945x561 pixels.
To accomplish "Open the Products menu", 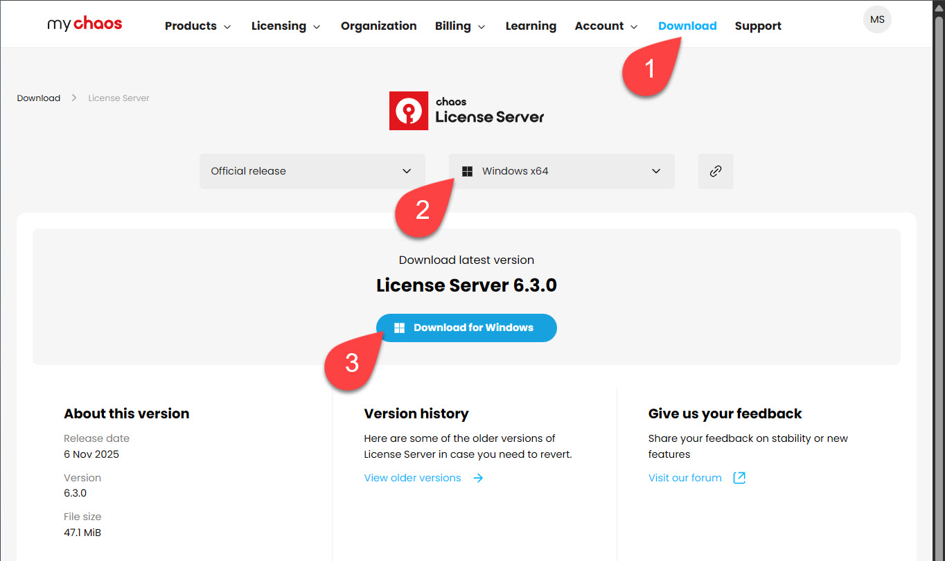I will [197, 26].
